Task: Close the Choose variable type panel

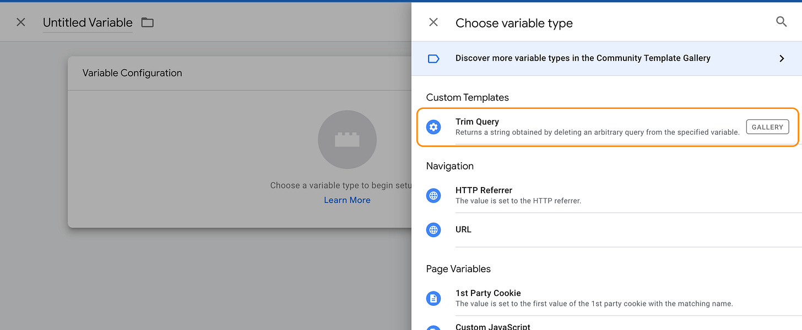Action: tap(433, 22)
